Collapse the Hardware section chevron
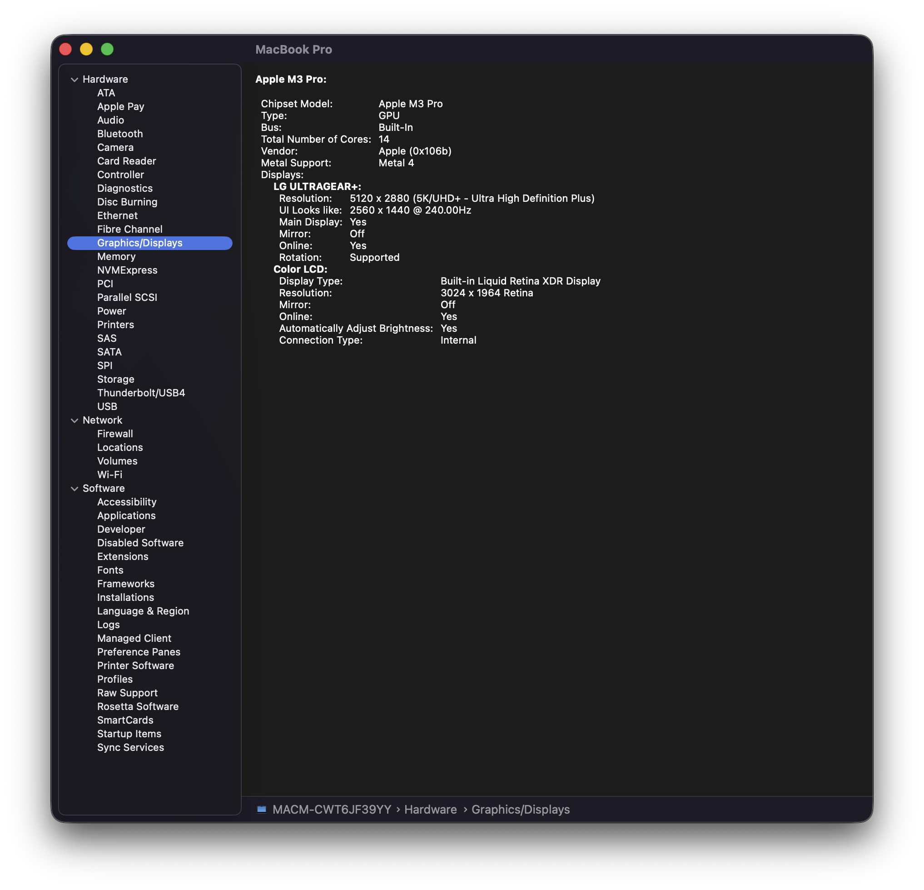This screenshot has height=890, width=924. [x=74, y=80]
